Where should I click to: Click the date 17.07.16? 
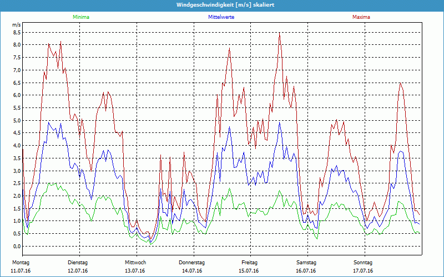363,271
